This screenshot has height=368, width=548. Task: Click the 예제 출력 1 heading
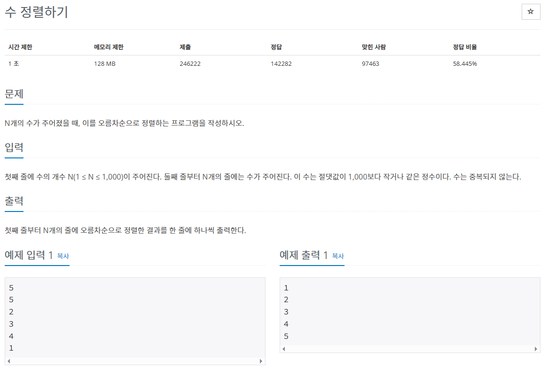304,255
